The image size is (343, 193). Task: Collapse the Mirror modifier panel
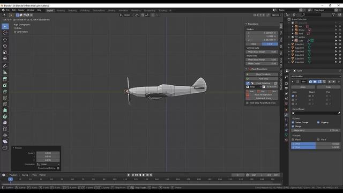pos(293,81)
